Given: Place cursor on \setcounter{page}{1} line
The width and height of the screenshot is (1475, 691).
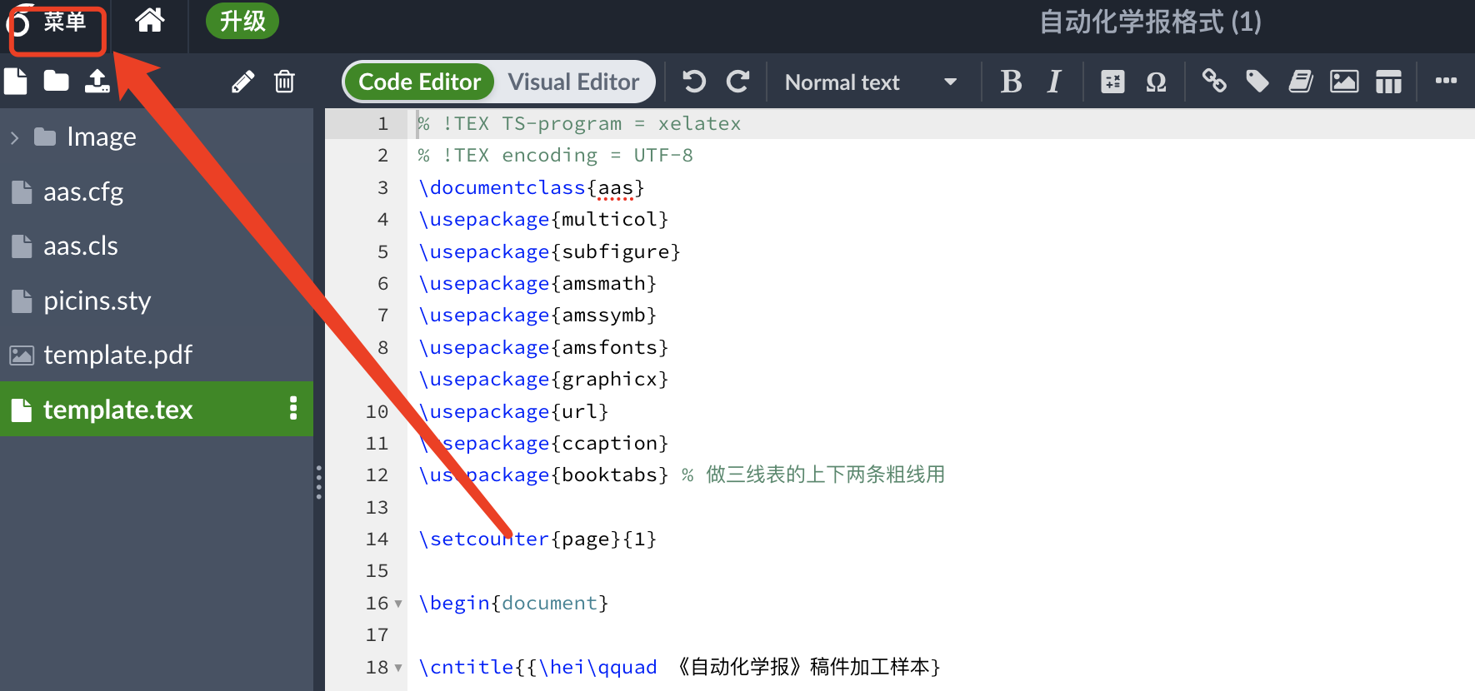Looking at the screenshot, I should [537, 539].
